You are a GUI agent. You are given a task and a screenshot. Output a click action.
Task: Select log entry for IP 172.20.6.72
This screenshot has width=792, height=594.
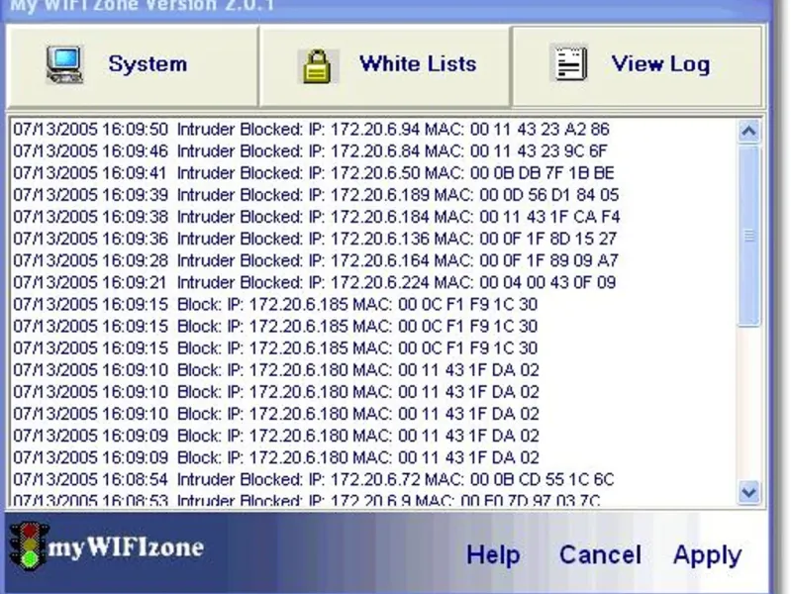[313, 479]
